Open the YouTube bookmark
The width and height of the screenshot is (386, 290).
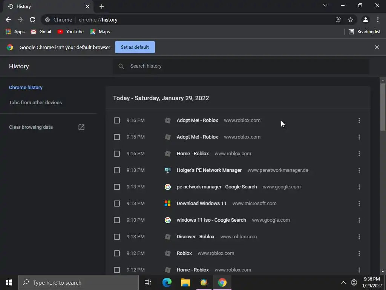[x=70, y=32]
